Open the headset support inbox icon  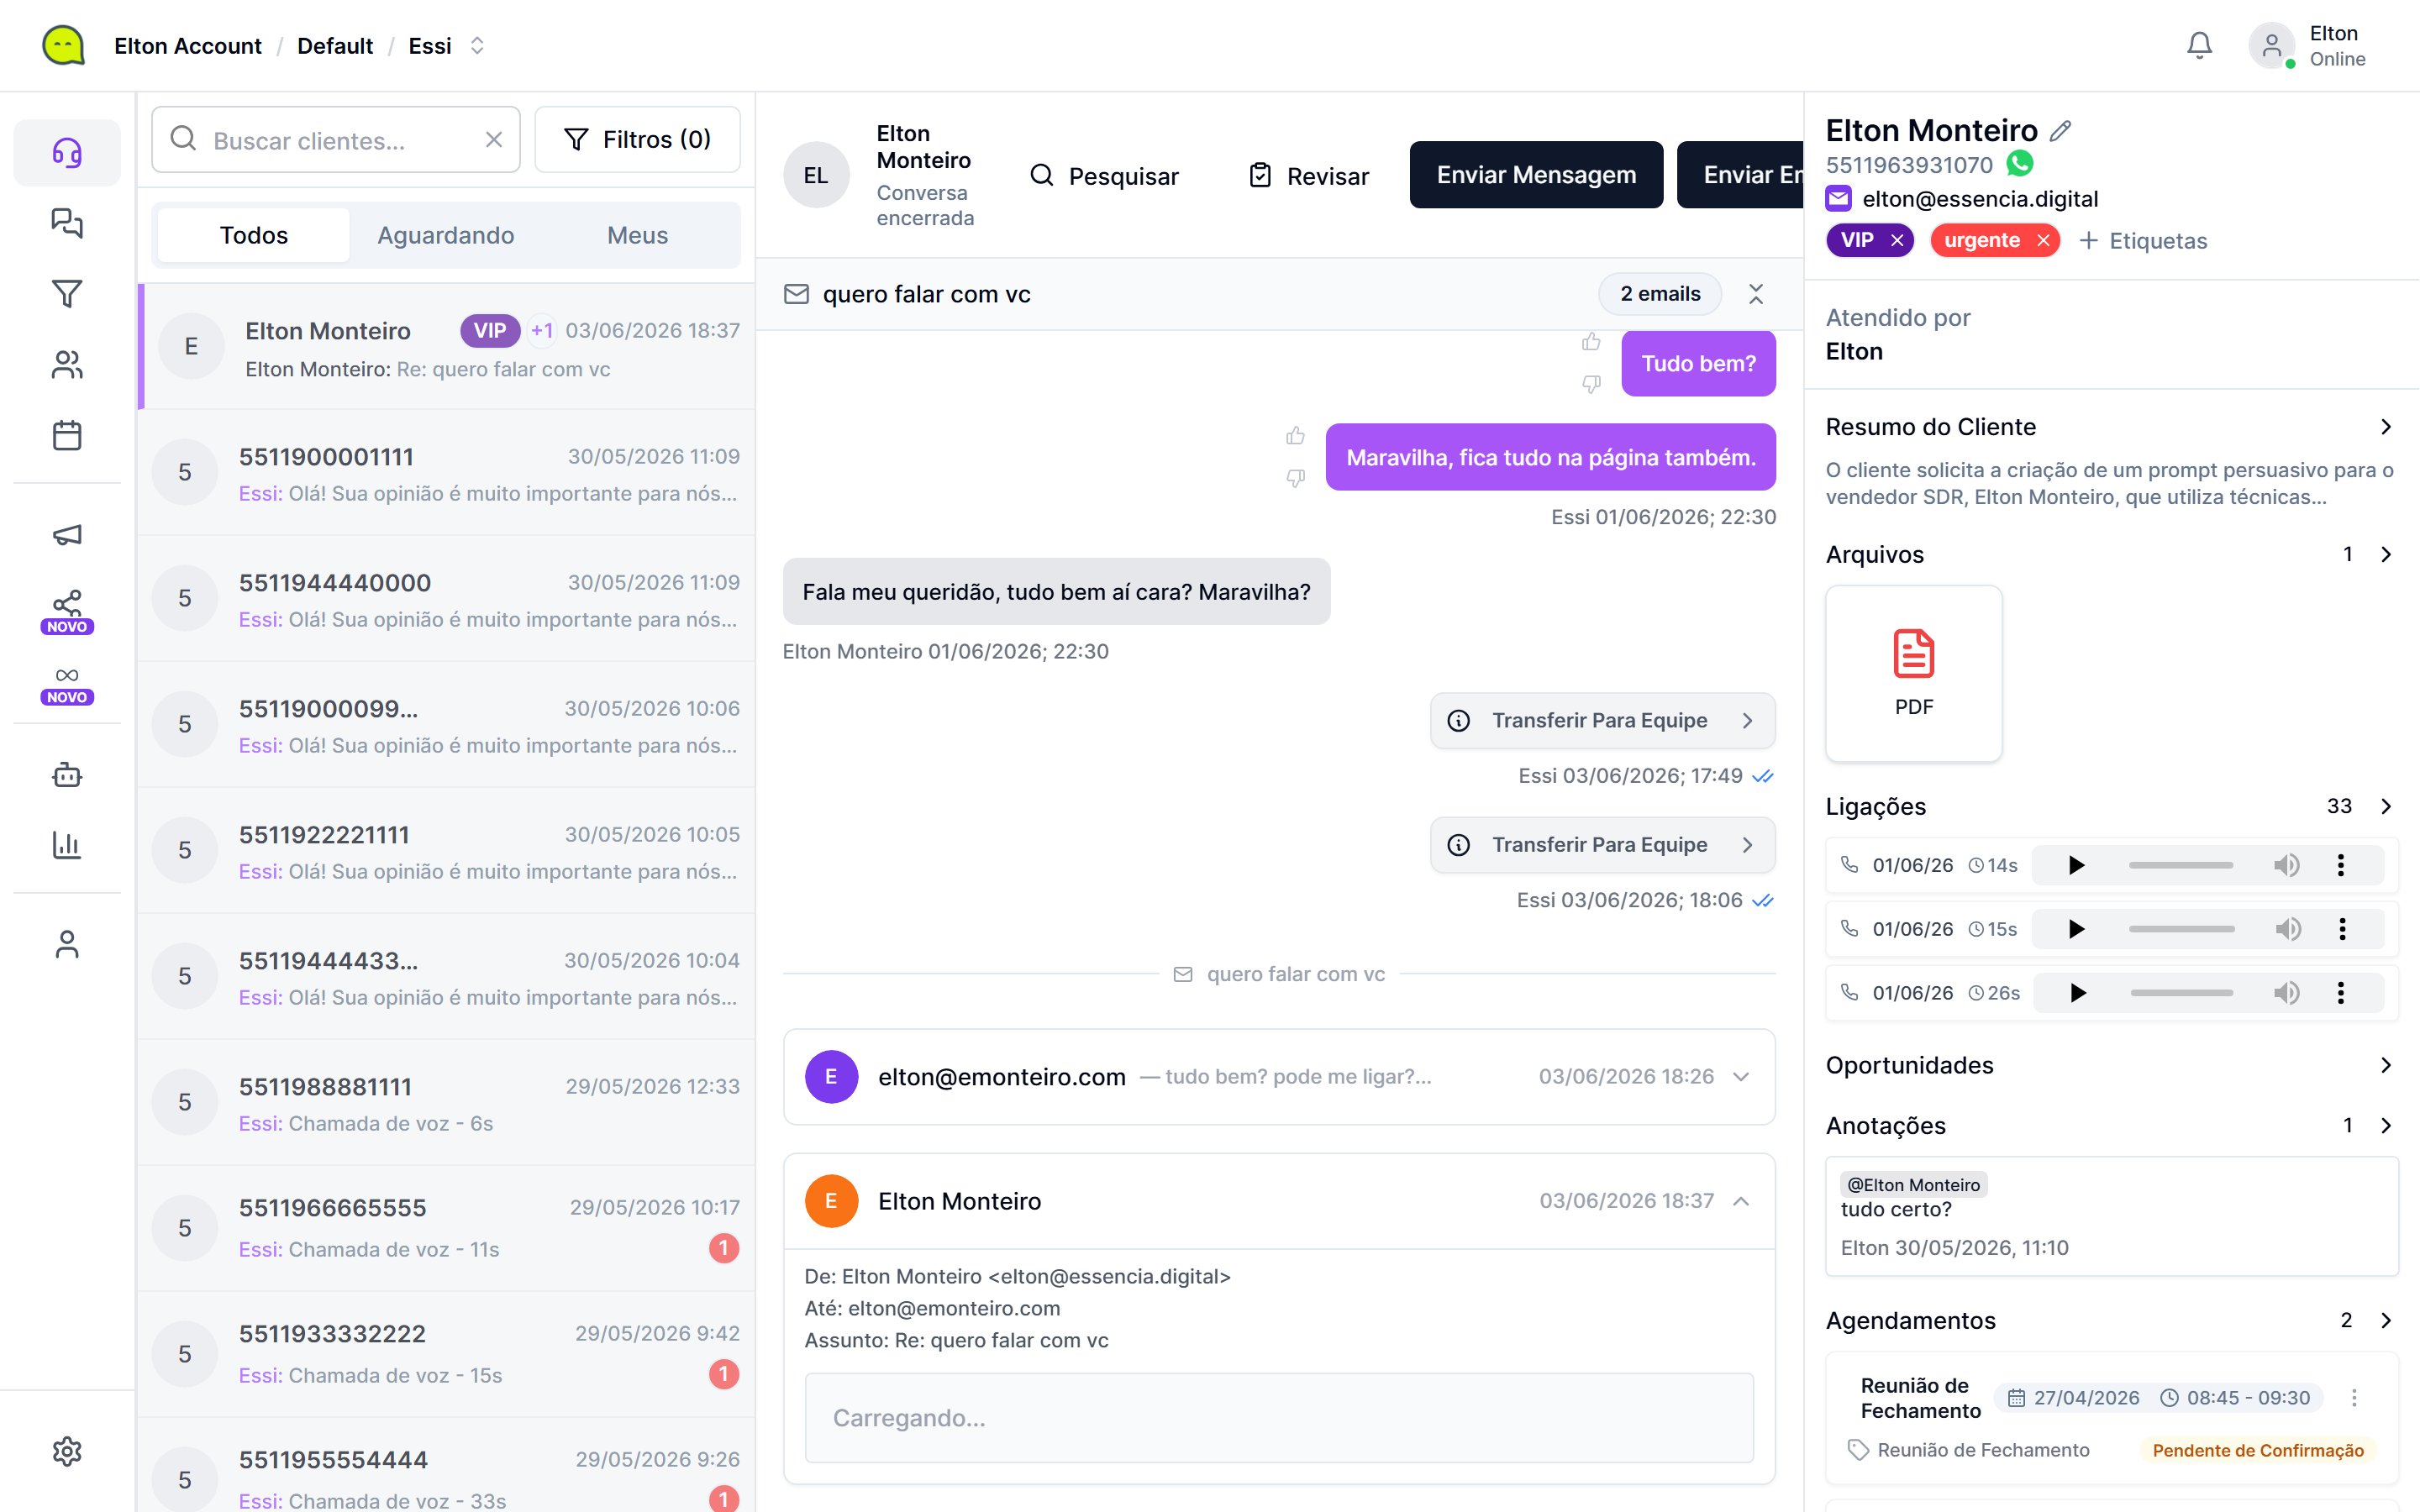(67, 153)
